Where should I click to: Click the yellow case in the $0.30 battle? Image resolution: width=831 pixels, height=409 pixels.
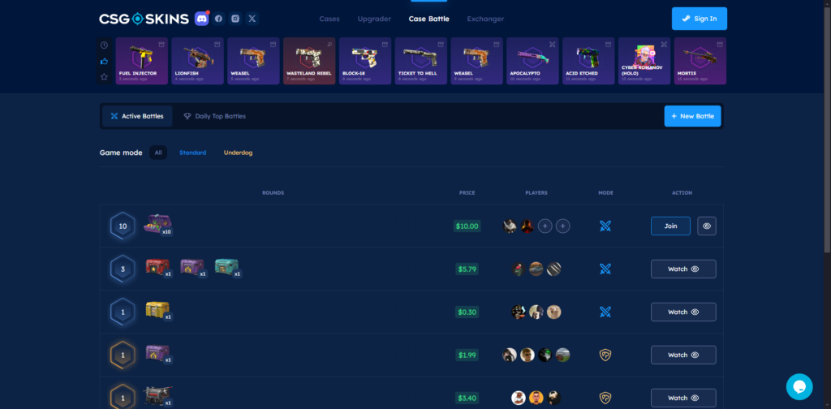(158, 311)
